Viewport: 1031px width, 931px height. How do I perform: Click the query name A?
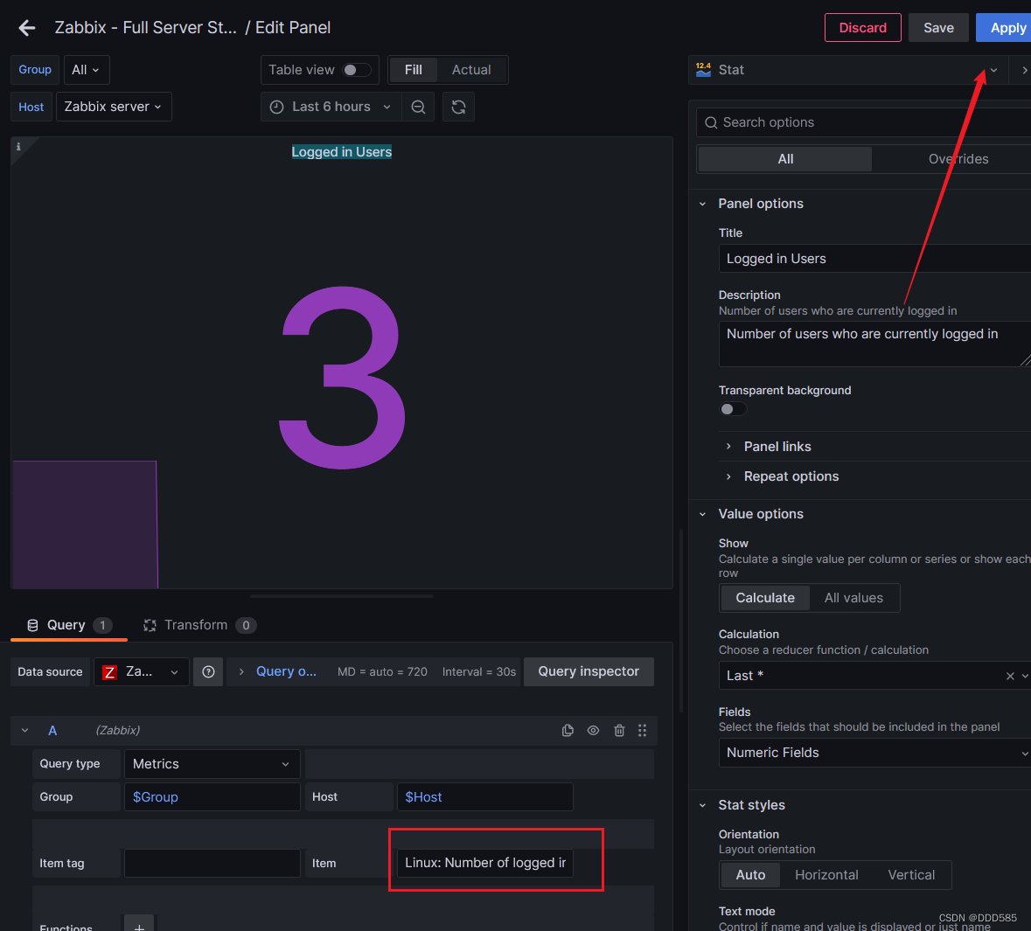(x=52, y=731)
